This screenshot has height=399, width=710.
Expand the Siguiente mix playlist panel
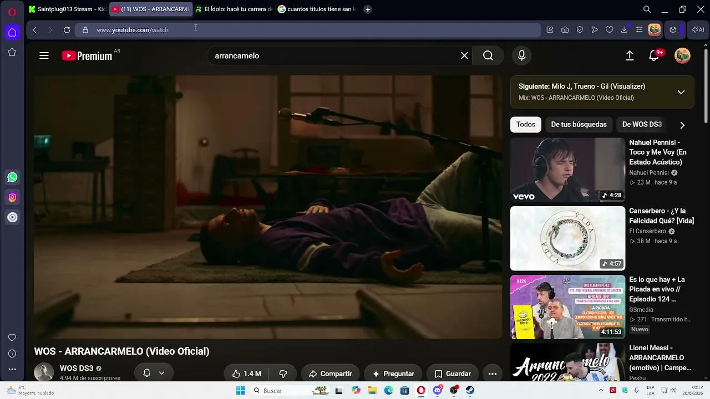click(x=681, y=92)
